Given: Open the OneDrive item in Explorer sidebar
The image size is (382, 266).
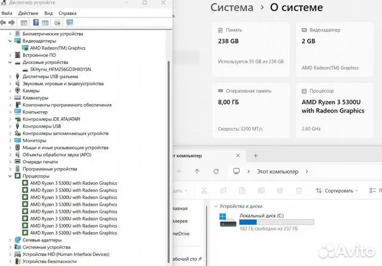Looking at the screenshot, I should [180, 234].
